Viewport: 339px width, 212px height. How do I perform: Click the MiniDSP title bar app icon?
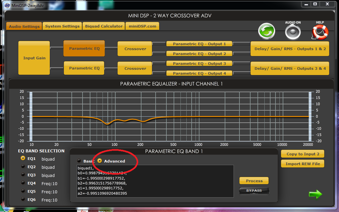(7, 6)
